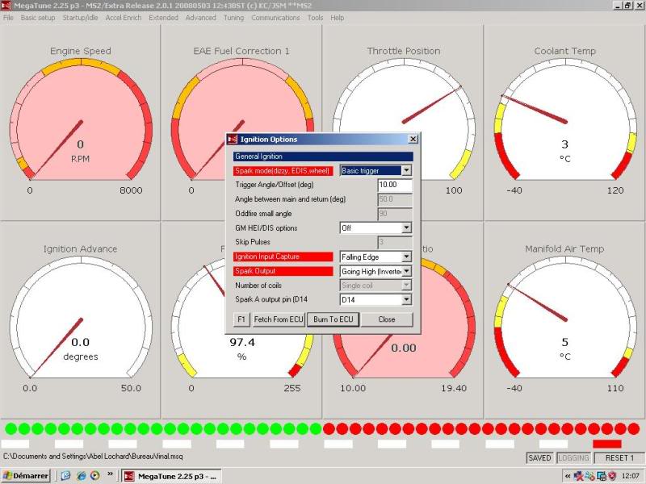Expand the GM HEI/DIS options dropdown

click(x=375, y=227)
